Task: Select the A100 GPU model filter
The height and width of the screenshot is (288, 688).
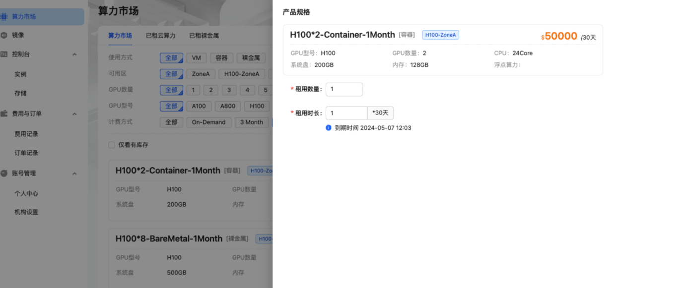Action: 199,106
